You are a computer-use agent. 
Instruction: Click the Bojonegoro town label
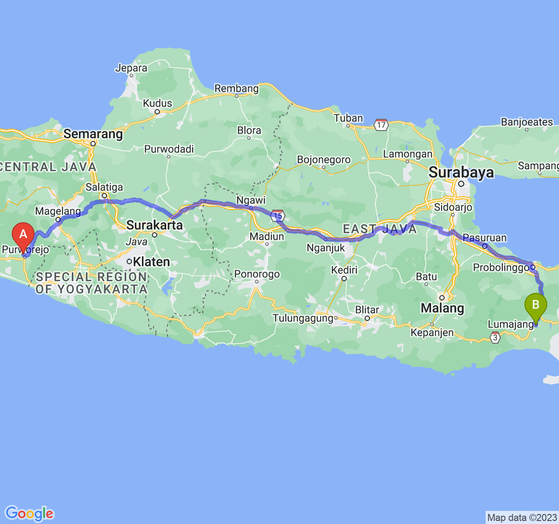point(324,160)
